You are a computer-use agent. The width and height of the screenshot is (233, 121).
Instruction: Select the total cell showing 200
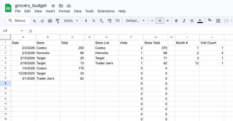pos(72,48)
